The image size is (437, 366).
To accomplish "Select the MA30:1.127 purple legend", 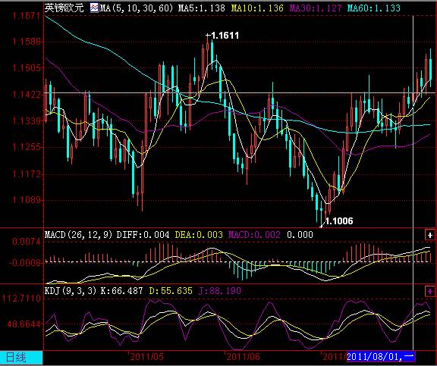I will (x=316, y=8).
